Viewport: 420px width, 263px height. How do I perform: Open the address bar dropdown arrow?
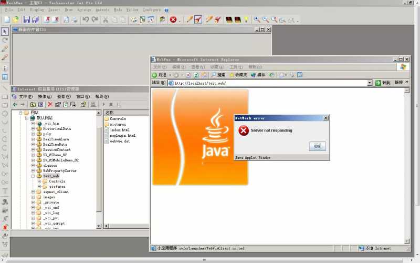tap(370, 83)
